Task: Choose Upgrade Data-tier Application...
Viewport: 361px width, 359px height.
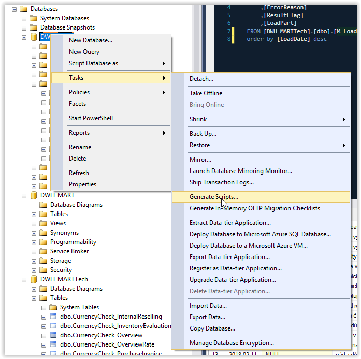Action: pyautogui.click(x=261, y=280)
